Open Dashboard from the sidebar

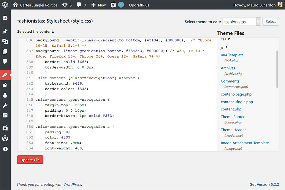coord(5,18)
